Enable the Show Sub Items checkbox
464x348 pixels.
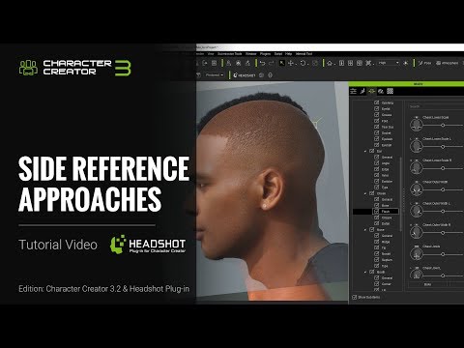(x=355, y=297)
